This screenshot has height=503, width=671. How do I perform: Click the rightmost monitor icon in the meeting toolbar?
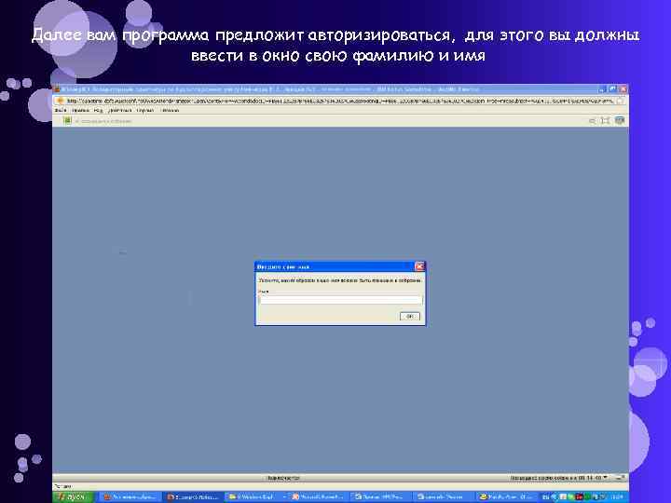pos(619,121)
